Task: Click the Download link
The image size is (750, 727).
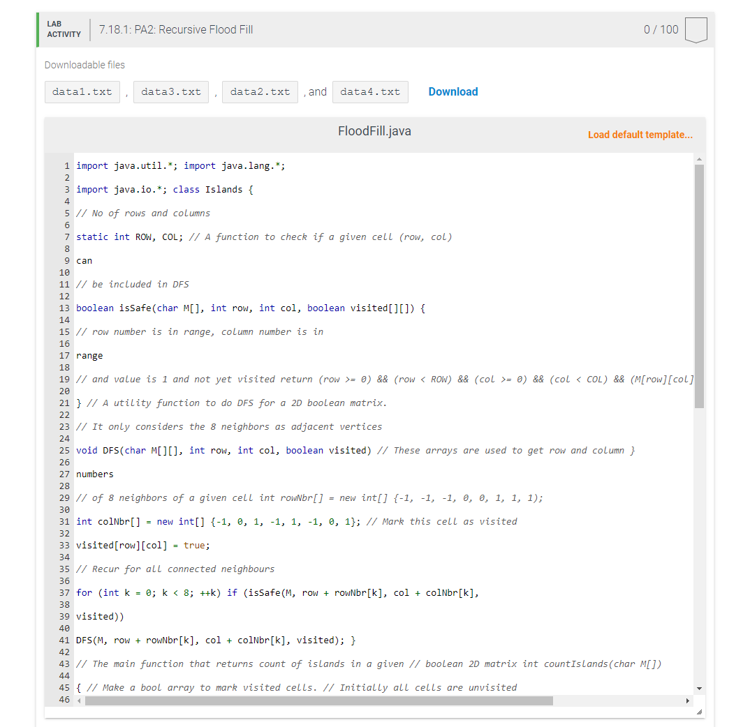Action: [x=453, y=92]
